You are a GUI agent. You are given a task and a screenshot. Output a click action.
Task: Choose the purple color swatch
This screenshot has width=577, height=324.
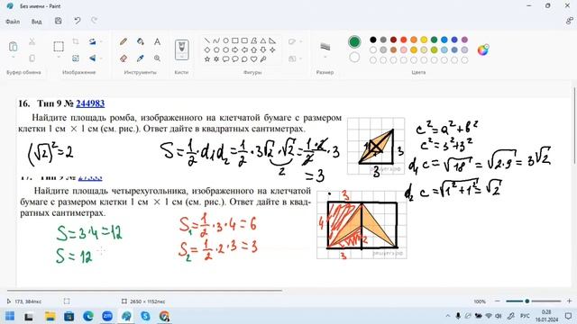click(x=465, y=40)
